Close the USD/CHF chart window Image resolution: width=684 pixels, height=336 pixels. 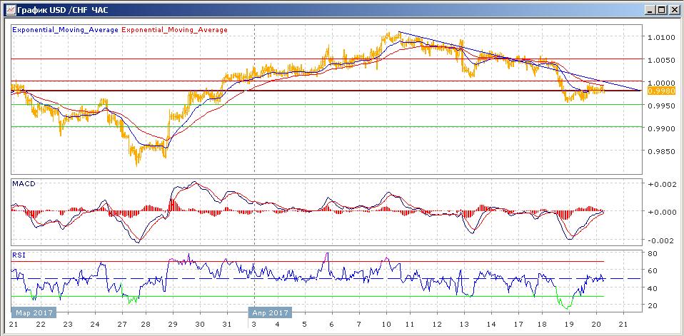[x=673, y=9]
